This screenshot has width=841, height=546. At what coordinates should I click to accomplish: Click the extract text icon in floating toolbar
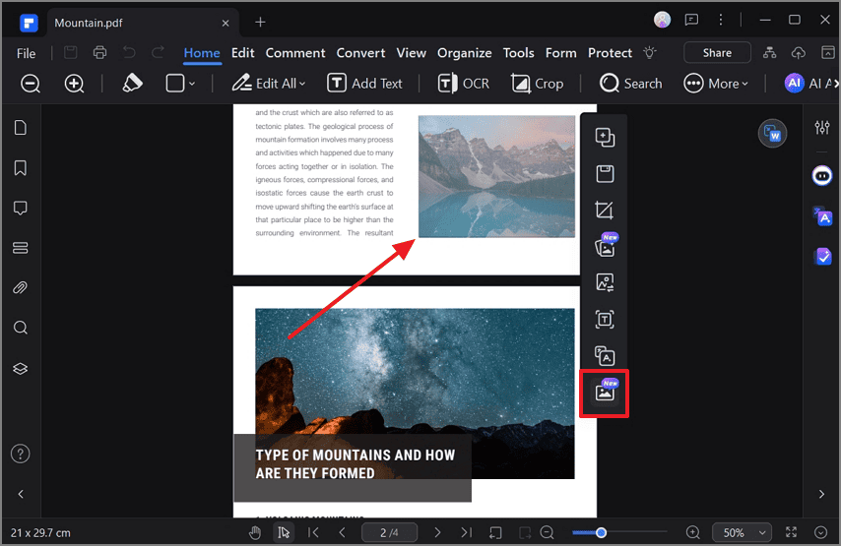[605, 320]
